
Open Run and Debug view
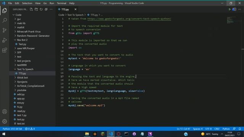tap(5, 40)
